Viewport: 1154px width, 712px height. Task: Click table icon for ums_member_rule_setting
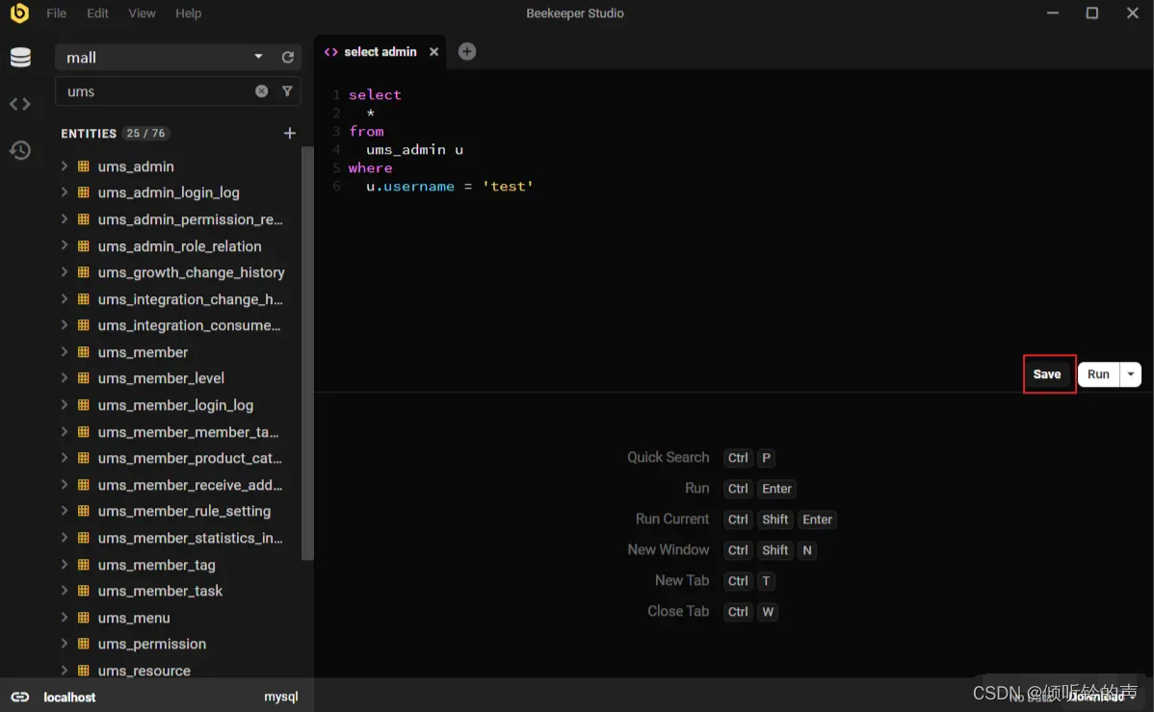83,511
